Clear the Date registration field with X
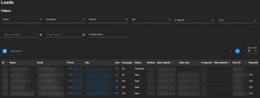Screen dimensions: 260x98 [41, 35]
